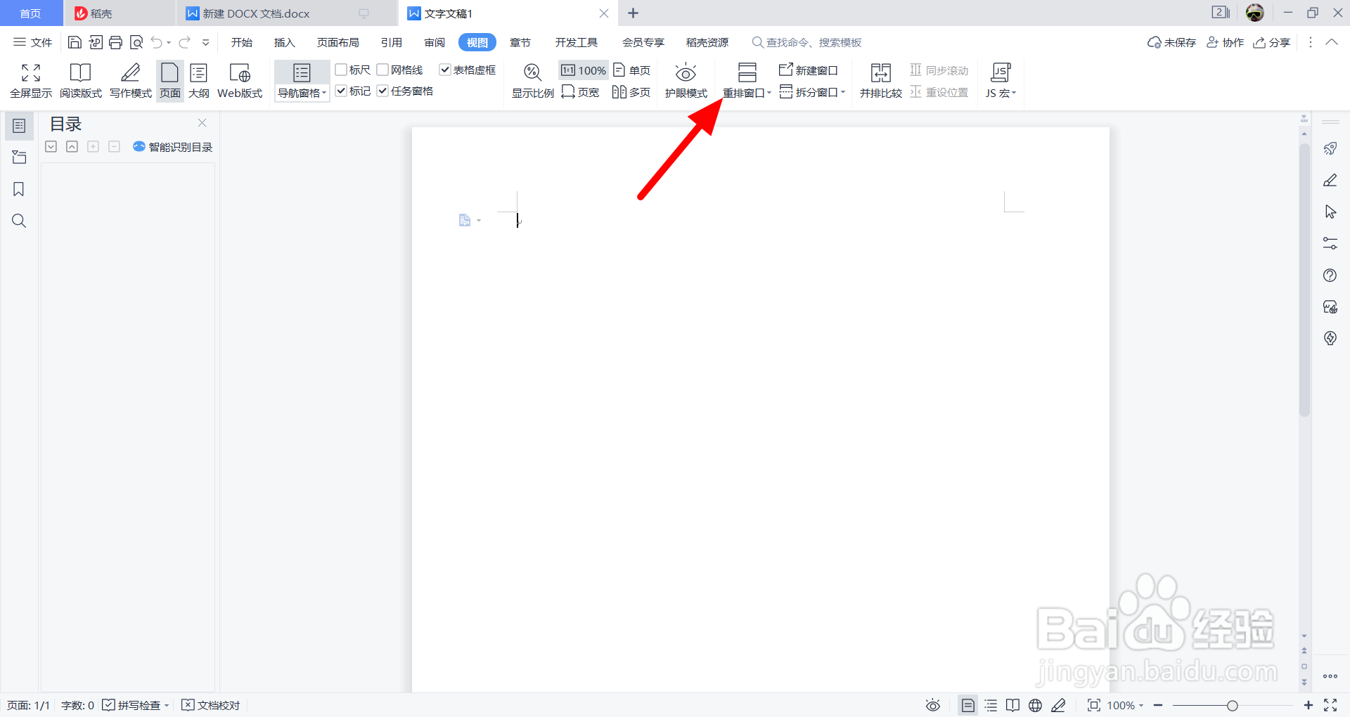The height and width of the screenshot is (717, 1350).
Task: Turn on eye protection mode (护眼模式)
Action: [686, 81]
